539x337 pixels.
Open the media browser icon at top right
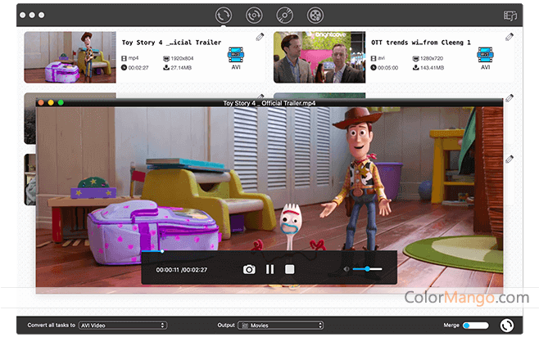click(x=510, y=16)
